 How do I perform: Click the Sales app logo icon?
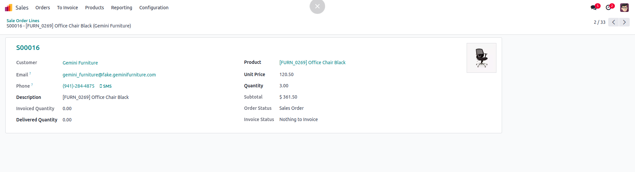(9, 8)
